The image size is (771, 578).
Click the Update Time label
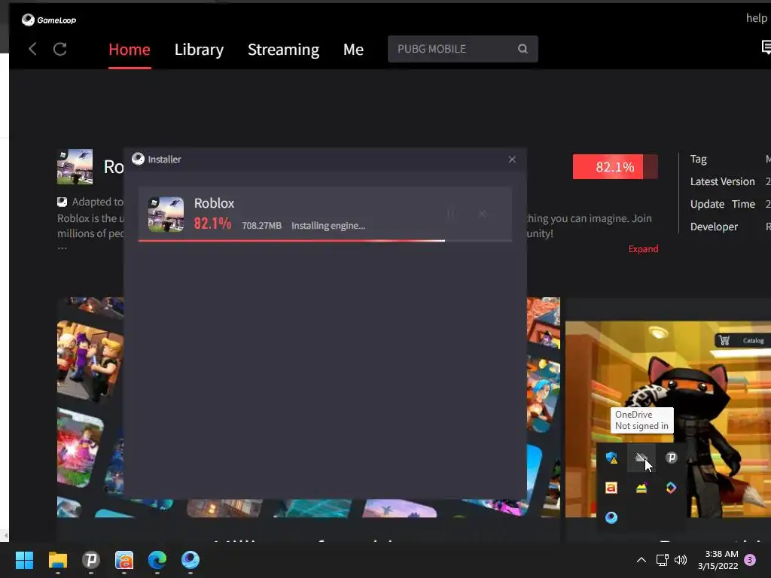point(722,205)
